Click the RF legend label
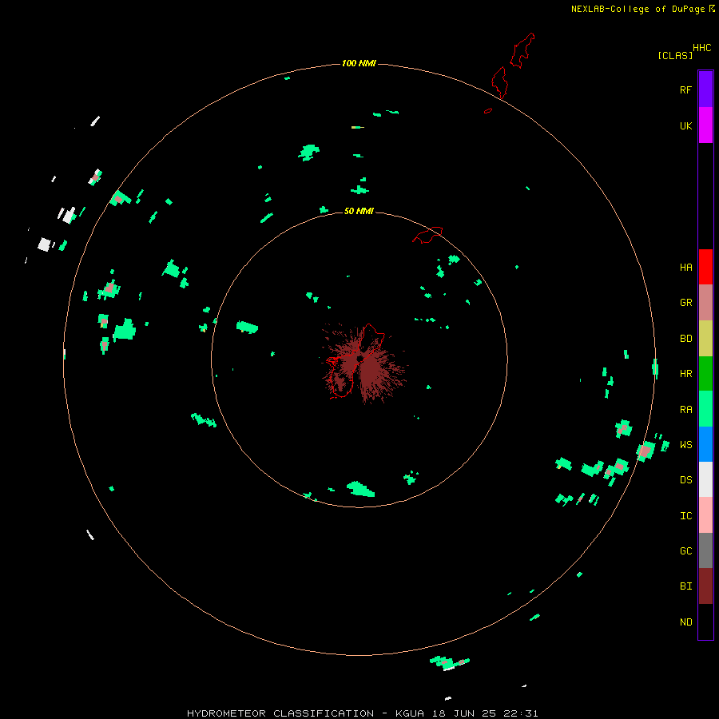 685,90
